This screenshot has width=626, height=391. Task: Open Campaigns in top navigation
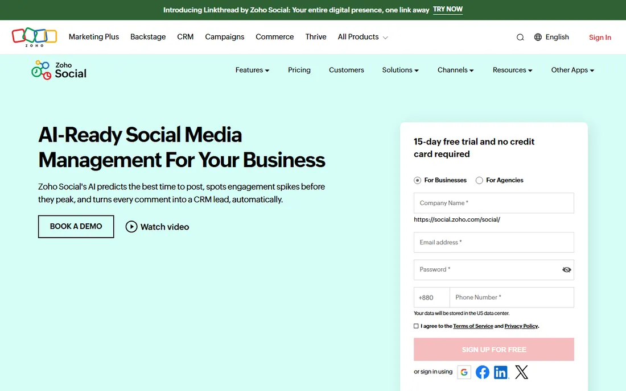click(224, 37)
